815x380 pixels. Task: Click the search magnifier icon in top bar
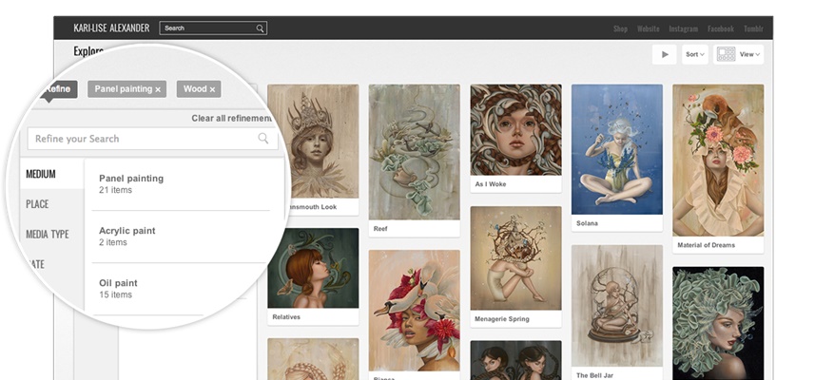tap(260, 28)
